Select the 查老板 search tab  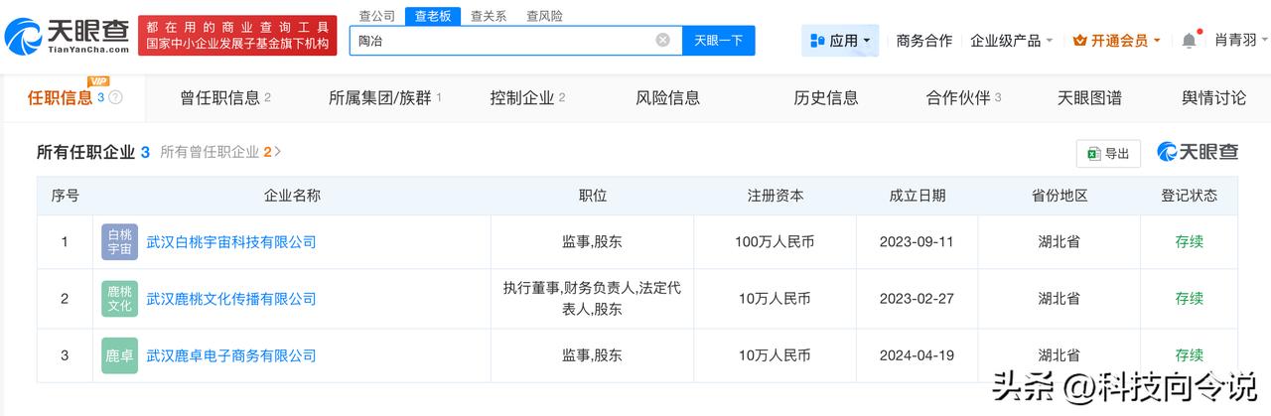(x=432, y=16)
